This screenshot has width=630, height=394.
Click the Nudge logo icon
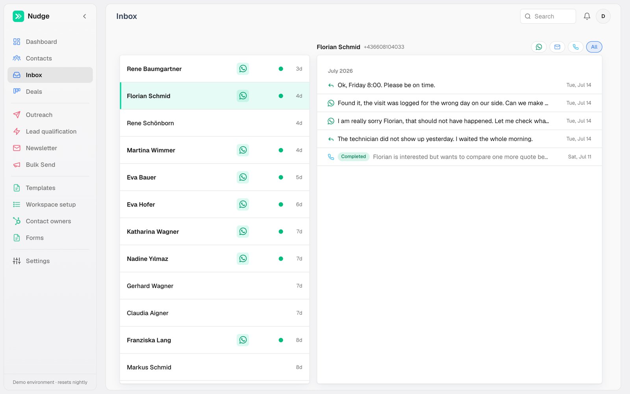[18, 16]
